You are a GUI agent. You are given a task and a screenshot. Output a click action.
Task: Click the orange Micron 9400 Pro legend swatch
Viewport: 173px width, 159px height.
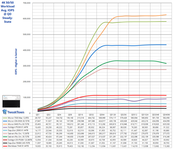5,124
